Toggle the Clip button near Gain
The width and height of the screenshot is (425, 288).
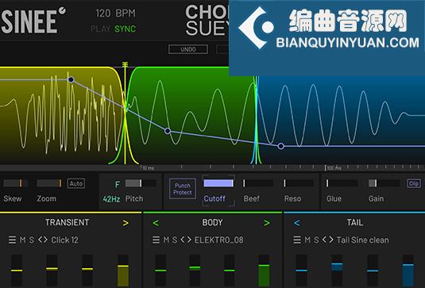click(414, 183)
